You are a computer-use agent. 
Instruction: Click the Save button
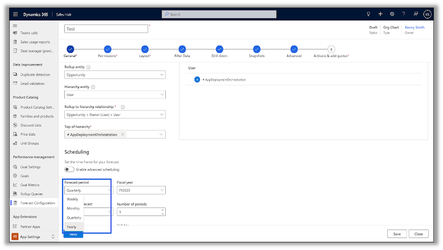[397, 234]
